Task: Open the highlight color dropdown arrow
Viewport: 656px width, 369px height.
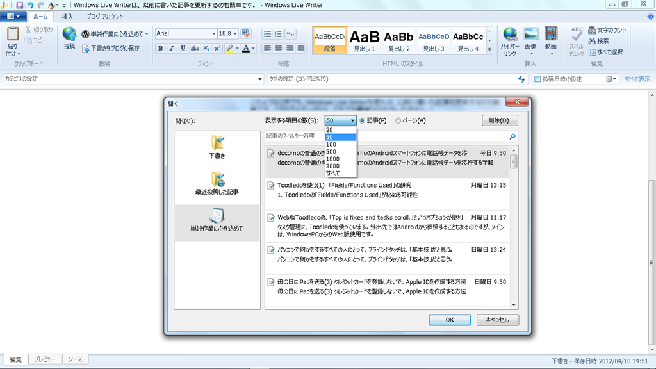Action: 237,49
